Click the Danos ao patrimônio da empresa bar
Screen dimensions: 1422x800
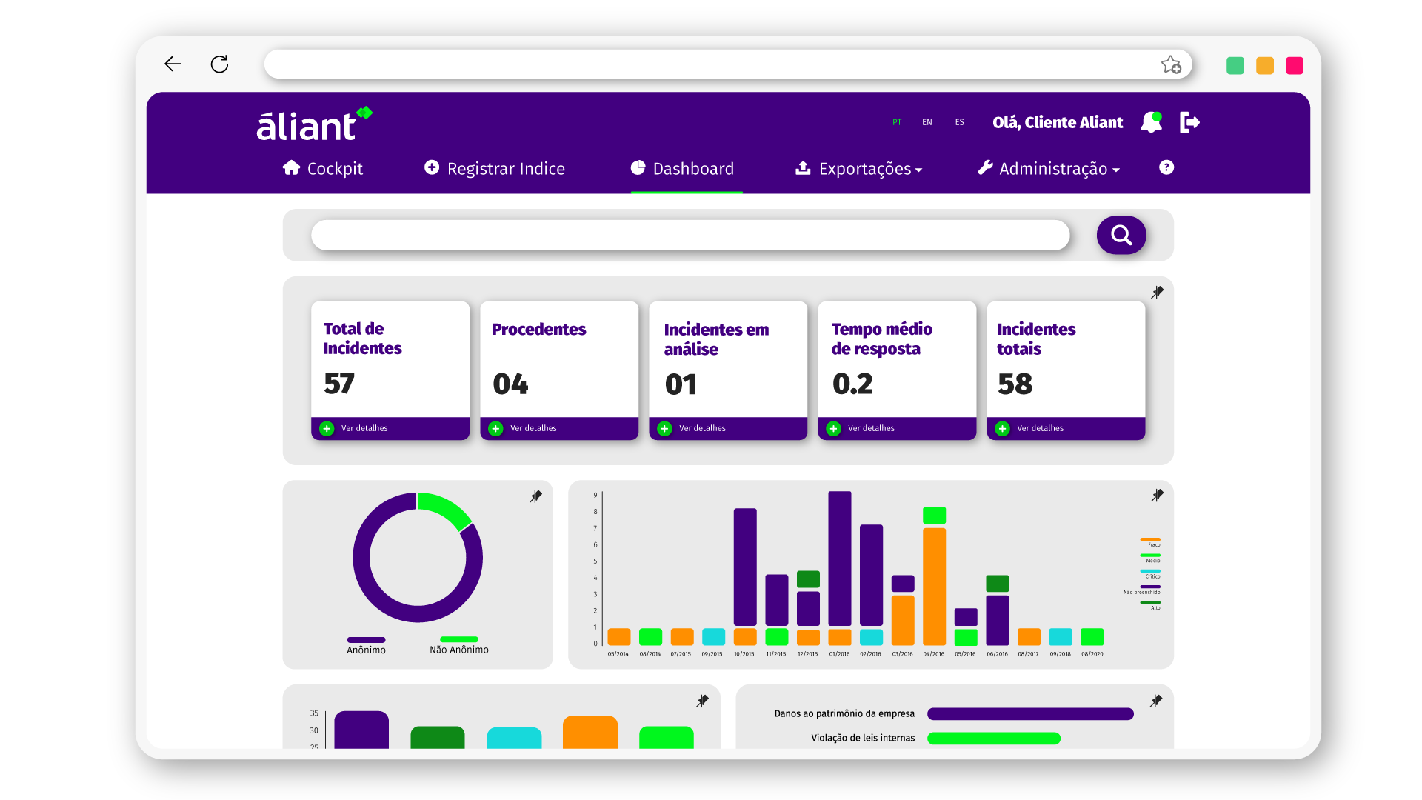pos(1030,714)
